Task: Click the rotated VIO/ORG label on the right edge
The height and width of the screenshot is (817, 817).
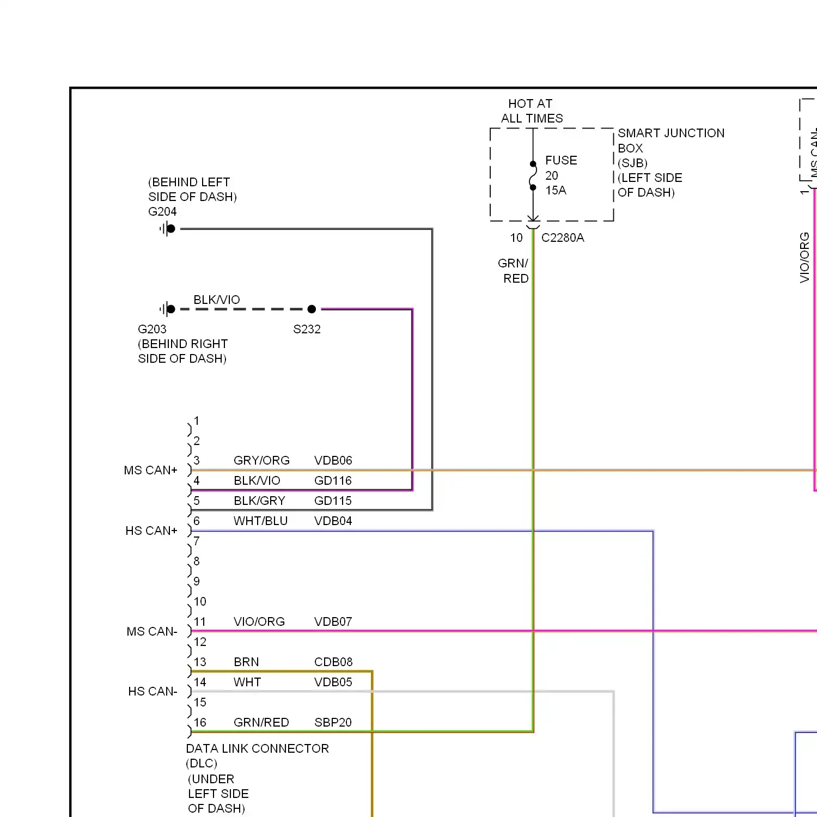Action: pos(804,257)
